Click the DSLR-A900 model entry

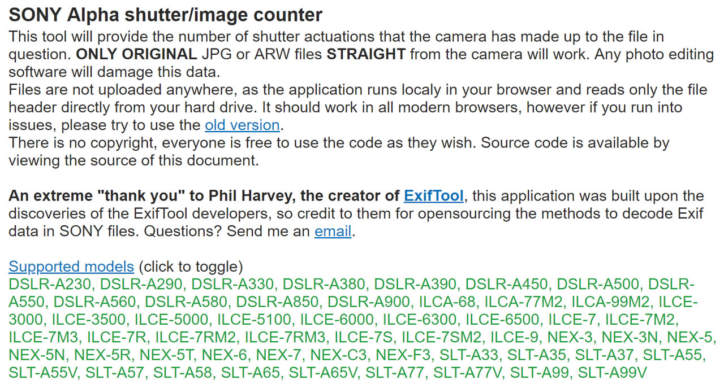(370, 302)
